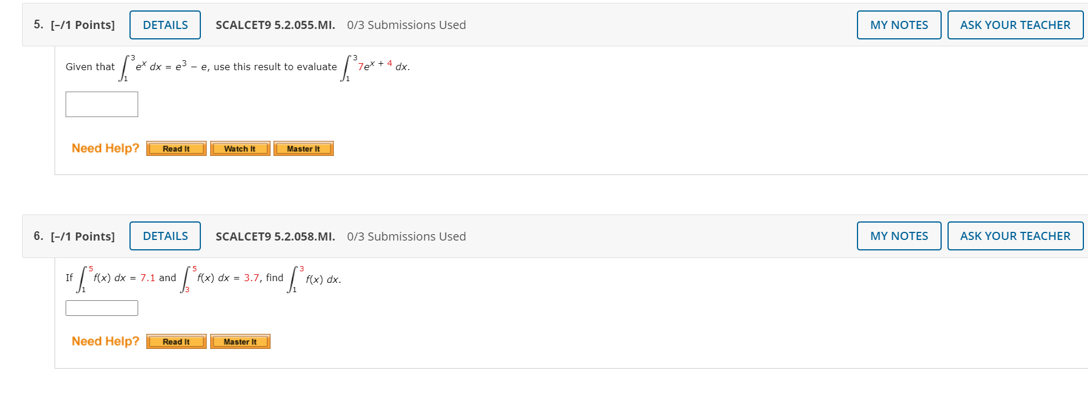Click the question 6 points label

tap(82, 236)
